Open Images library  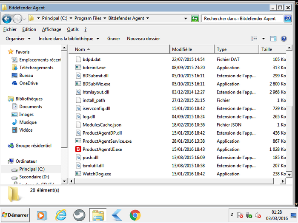point(23,115)
